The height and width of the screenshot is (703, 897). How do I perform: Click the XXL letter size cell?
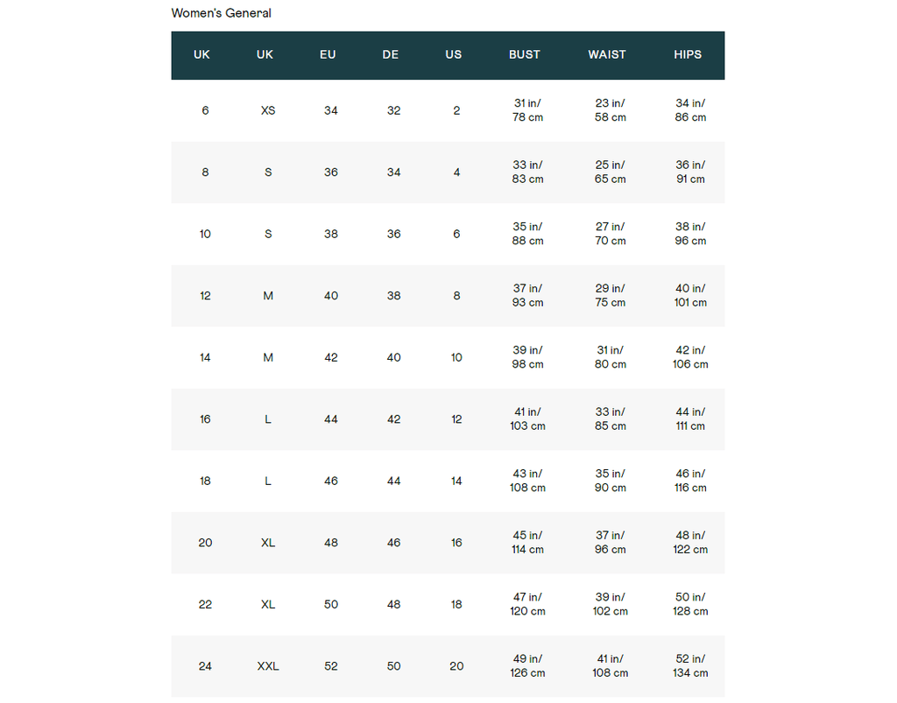(x=268, y=666)
